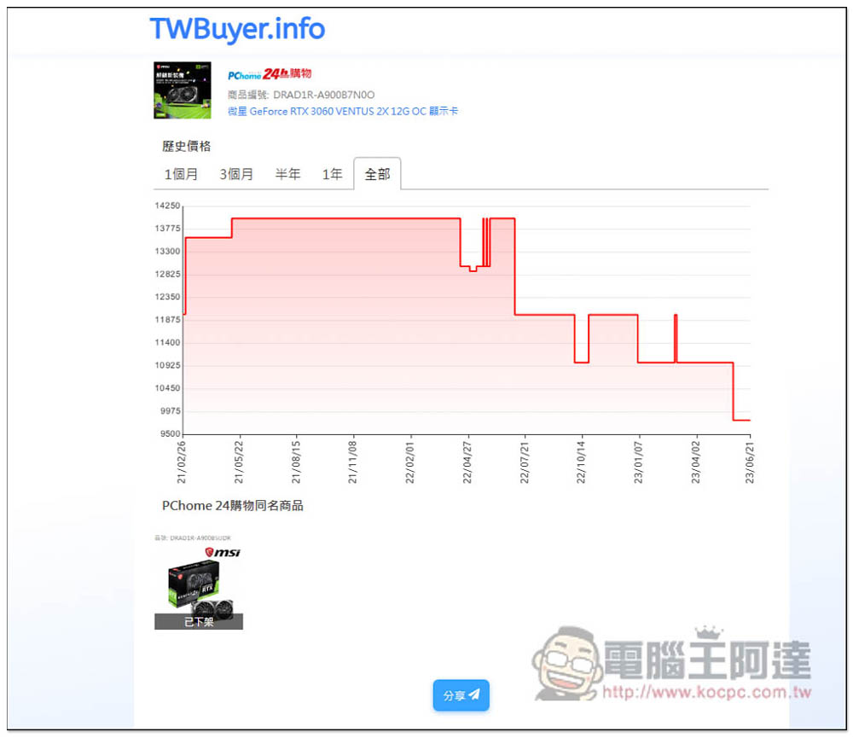Open the RTX 3060 product thumbnail image
This screenshot has width=853, height=738.
(x=183, y=90)
